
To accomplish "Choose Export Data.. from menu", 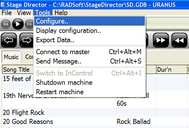I will coord(89,40).
